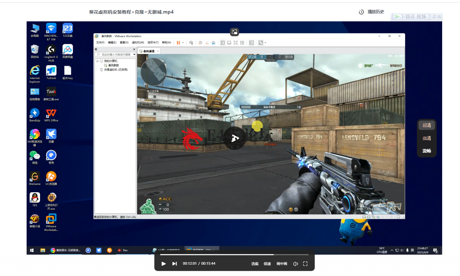The height and width of the screenshot is (276, 460).
Task: Open VMware 虚拟机(M) menu
Action: coord(138,43)
